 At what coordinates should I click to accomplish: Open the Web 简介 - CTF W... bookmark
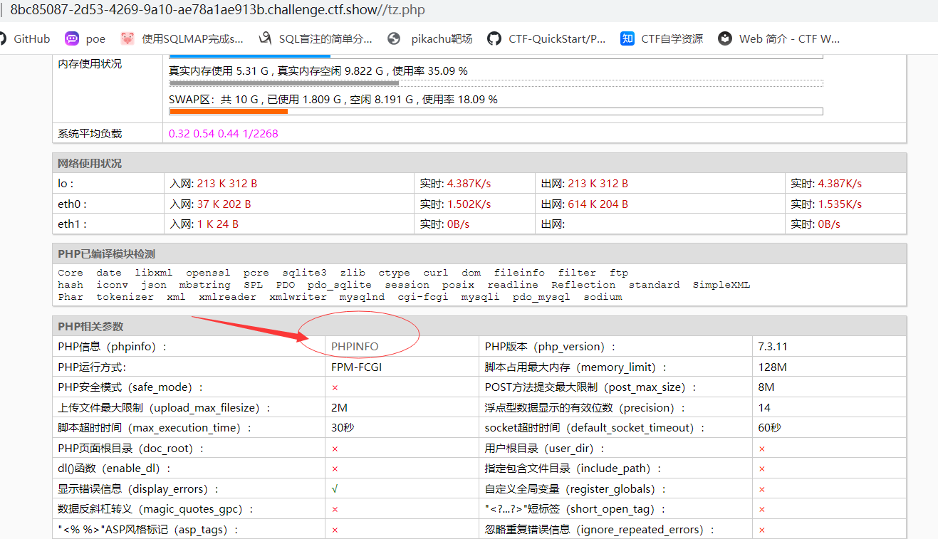[x=779, y=38]
